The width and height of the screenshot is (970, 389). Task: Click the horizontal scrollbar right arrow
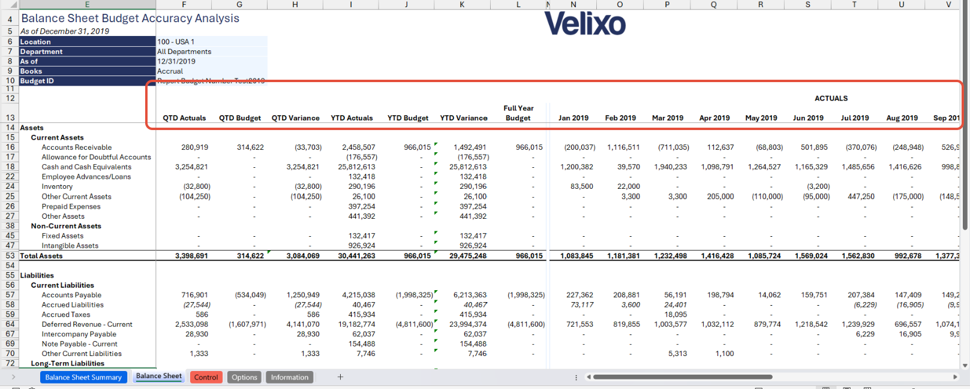pyautogui.click(x=955, y=377)
